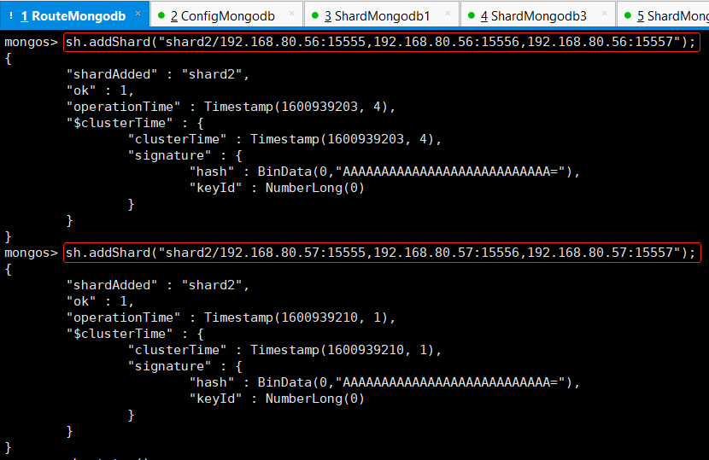
Task: Click first "hash" BinData line
Action: tap(384, 172)
